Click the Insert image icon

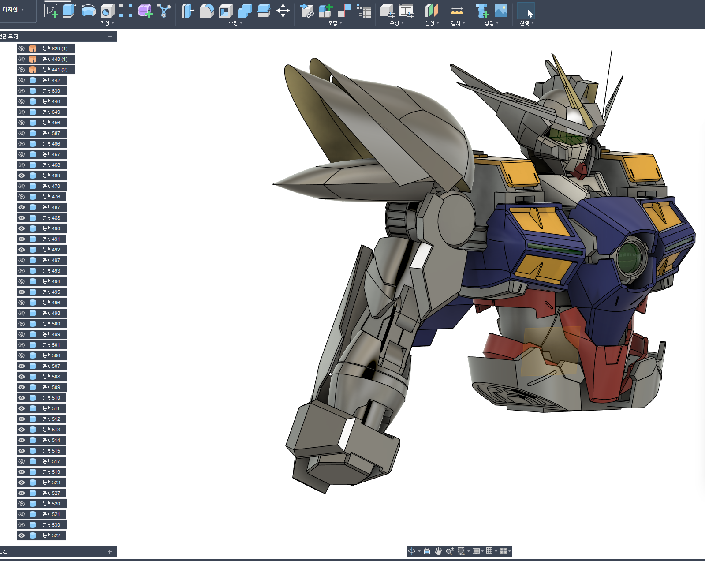pyautogui.click(x=501, y=10)
